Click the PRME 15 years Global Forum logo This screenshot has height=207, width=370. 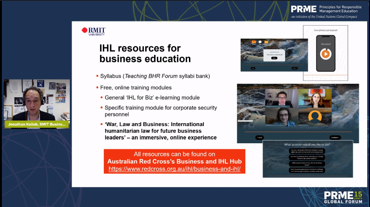click(343, 197)
